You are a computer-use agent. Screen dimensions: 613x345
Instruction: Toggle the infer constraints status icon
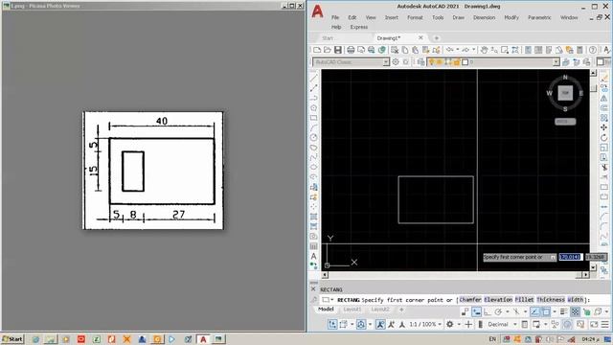(465, 311)
